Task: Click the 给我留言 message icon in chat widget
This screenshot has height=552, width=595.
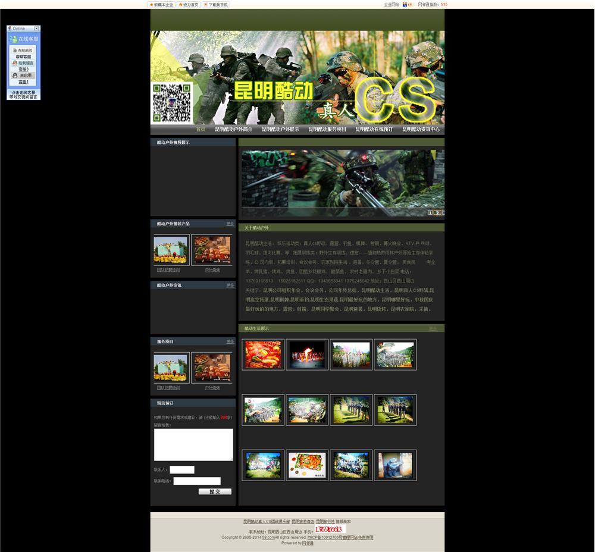Action: click(23, 62)
